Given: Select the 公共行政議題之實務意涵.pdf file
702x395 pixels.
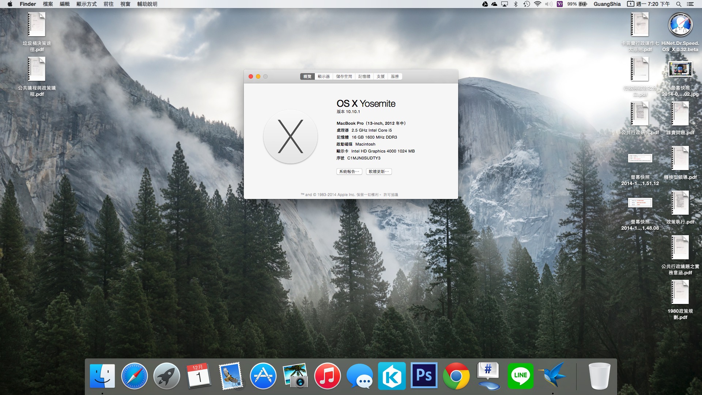Looking at the screenshot, I should tap(680, 255).
